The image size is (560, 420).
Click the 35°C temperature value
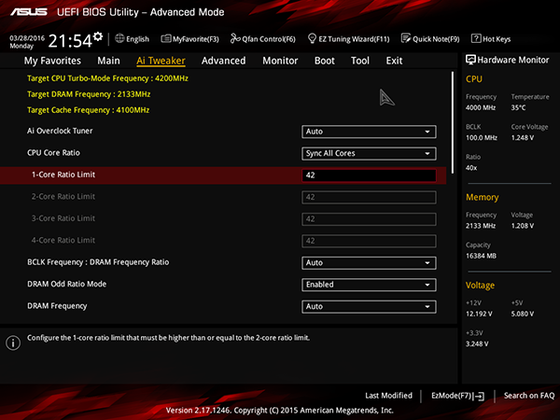[518, 107]
